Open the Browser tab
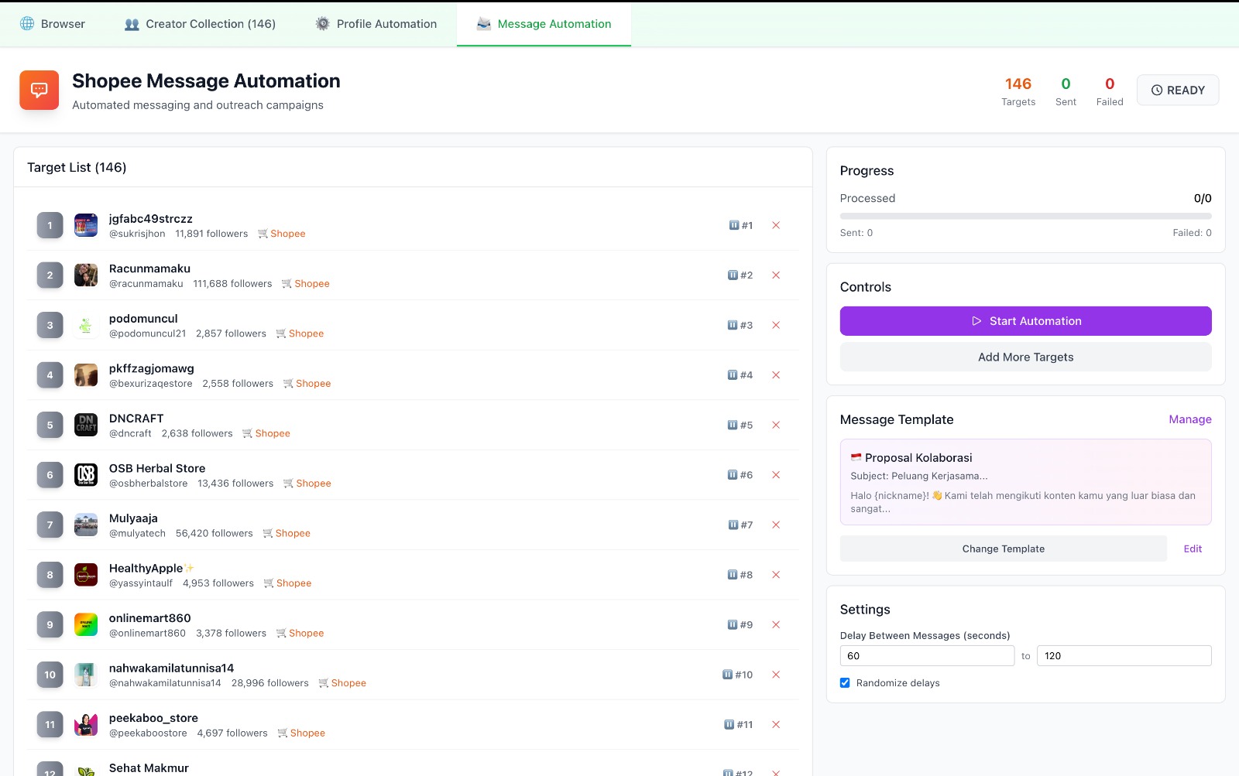This screenshot has height=776, width=1239. pyautogui.click(x=53, y=24)
